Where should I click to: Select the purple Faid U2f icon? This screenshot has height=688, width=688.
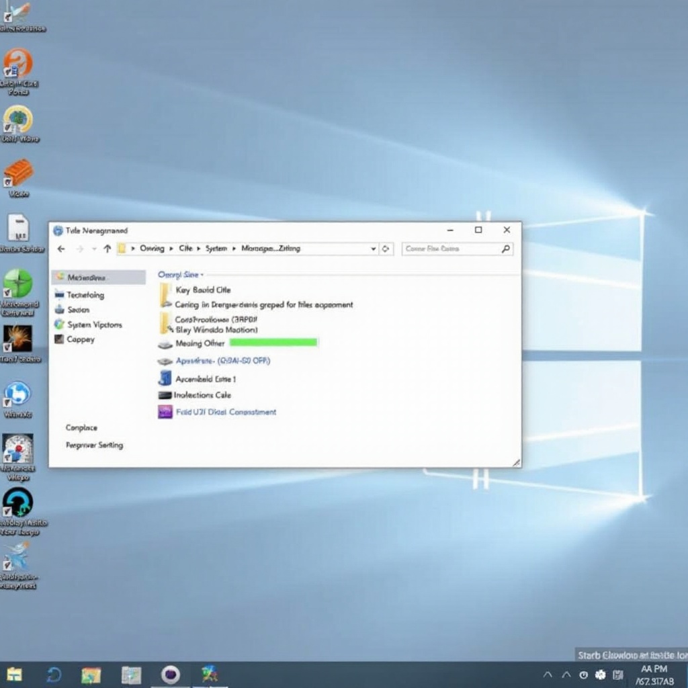pos(165,412)
